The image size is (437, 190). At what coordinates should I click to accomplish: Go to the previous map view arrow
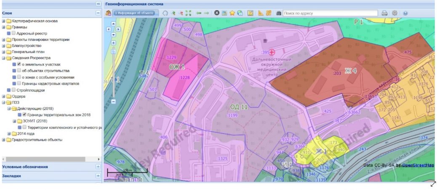[x=199, y=13]
